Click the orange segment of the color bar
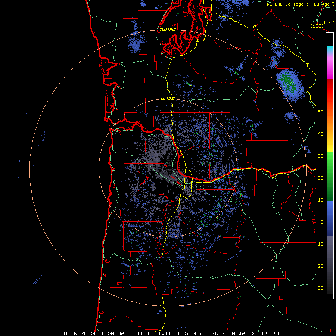This screenshot has width=336, height=336. pyautogui.click(x=330, y=122)
